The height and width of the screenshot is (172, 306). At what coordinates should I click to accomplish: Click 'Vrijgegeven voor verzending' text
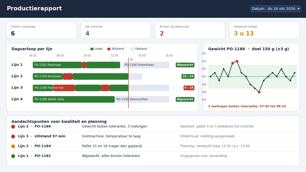click(x=204, y=156)
